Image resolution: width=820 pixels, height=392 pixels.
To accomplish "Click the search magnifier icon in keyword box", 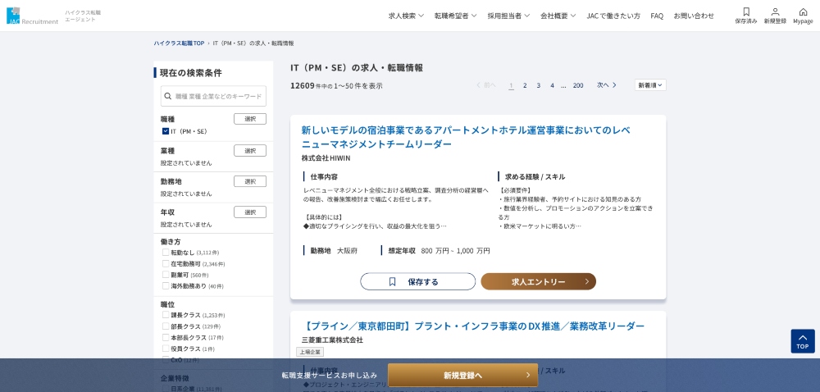I will point(168,96).
